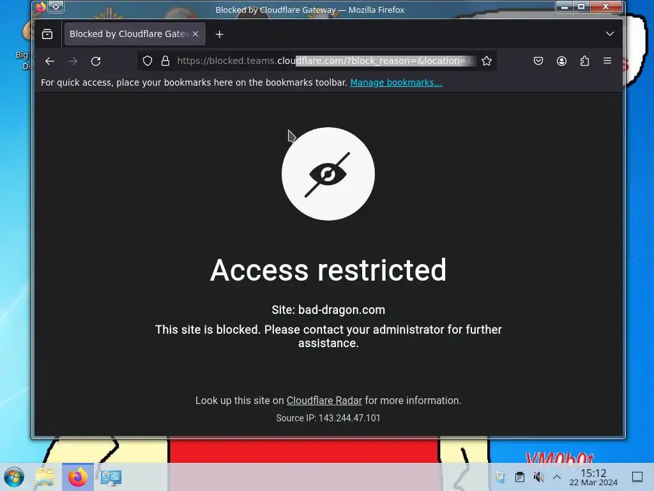
Task: Expand hidden system tray icons
Action: click(557, 477)
